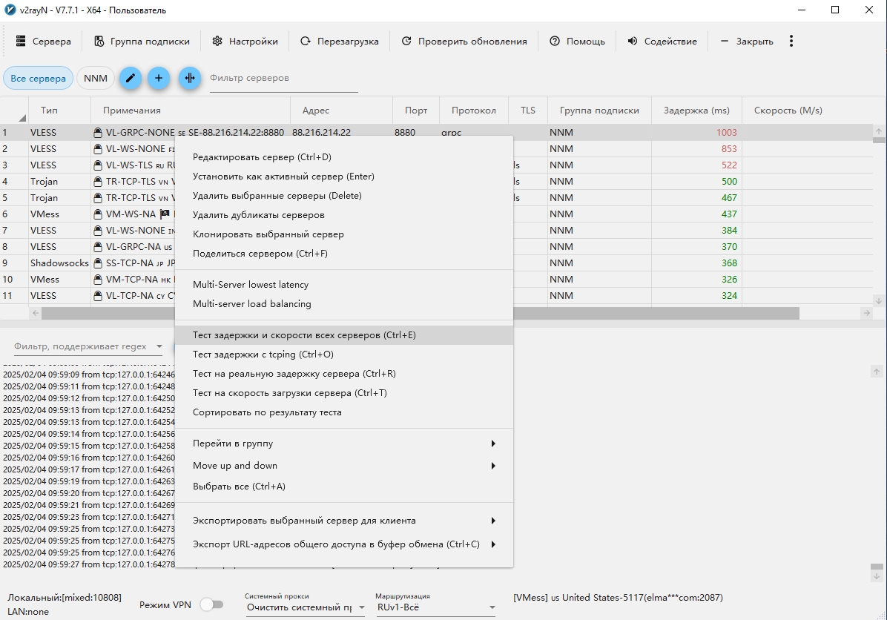The height and width of the screenshot is (620, 887).
Task: Click the blue pencil edit icon
Action: coord(131,78)
